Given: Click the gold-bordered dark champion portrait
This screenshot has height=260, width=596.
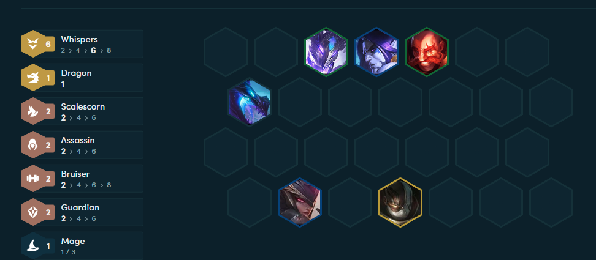Looking at the screenshot, I should pyautogui.click(x=400, y=202).
